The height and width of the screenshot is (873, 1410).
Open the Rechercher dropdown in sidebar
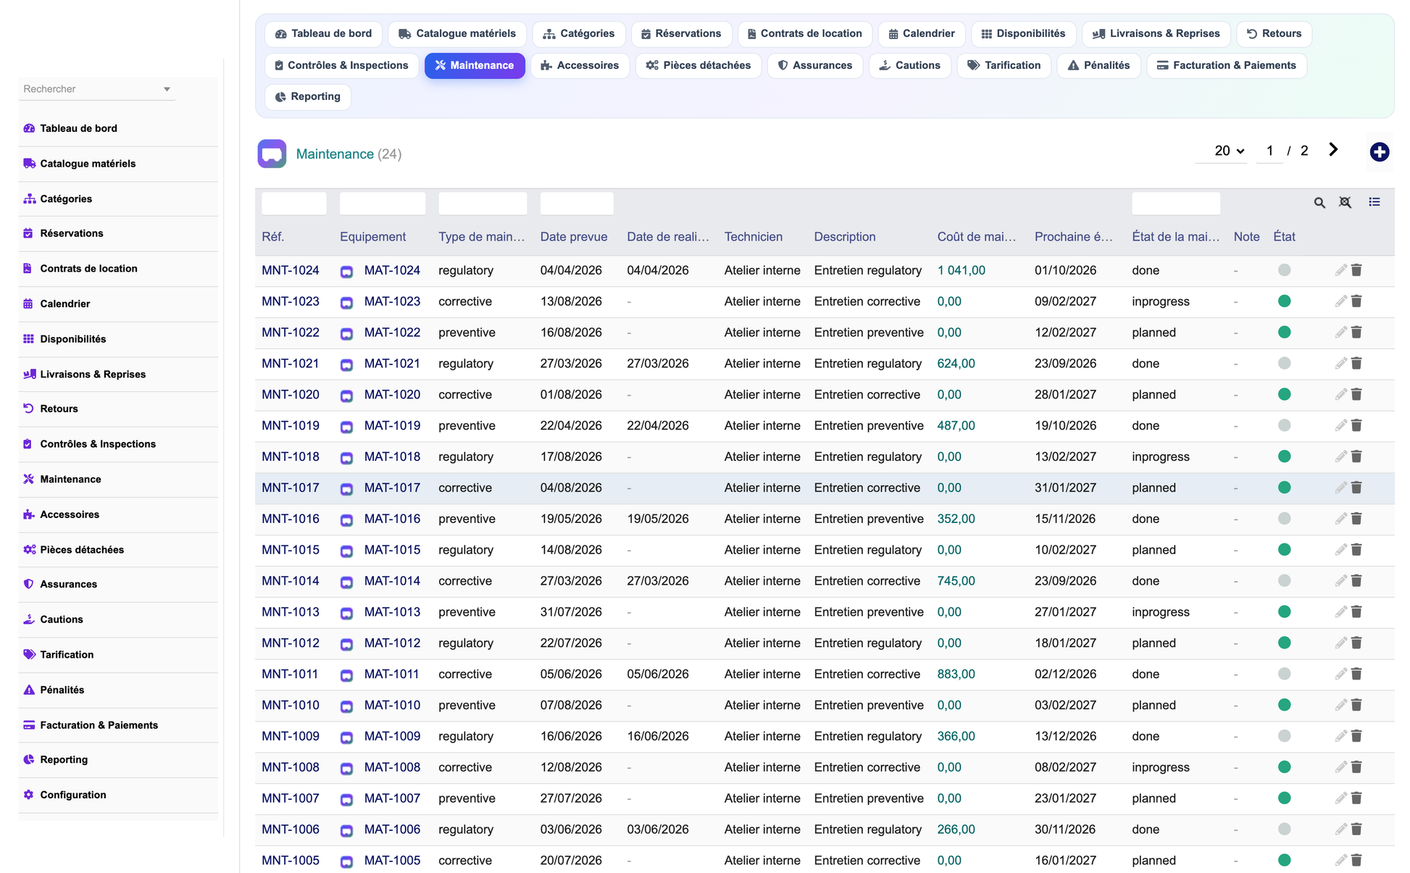[x=96, y=89]
